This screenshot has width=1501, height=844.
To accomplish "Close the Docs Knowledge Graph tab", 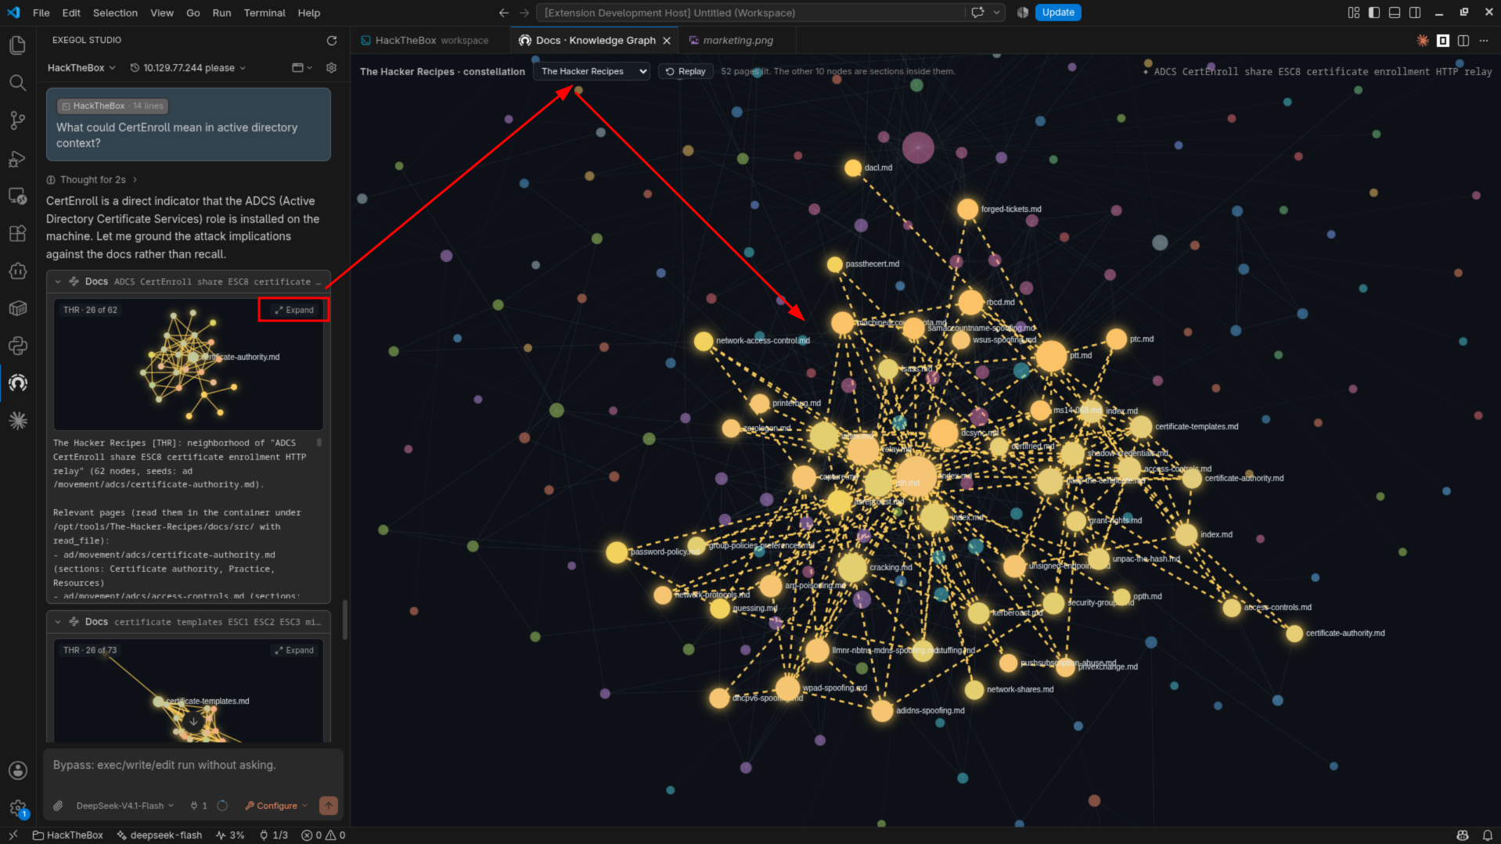I will tap(667, 41).
